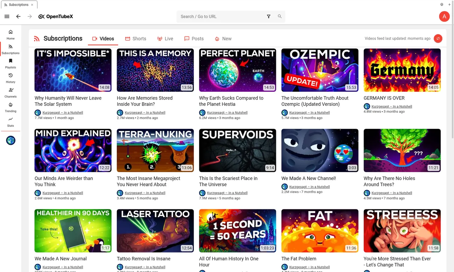
Task: Play the 'SUPERVOIDS' thumbnail video
Action: click(238, 151)
